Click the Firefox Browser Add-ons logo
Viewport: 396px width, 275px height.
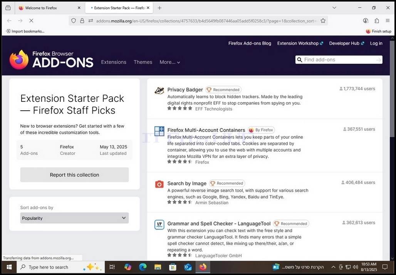51,60
